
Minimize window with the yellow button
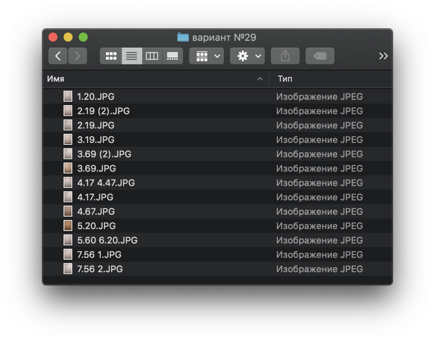click(68, 37)
